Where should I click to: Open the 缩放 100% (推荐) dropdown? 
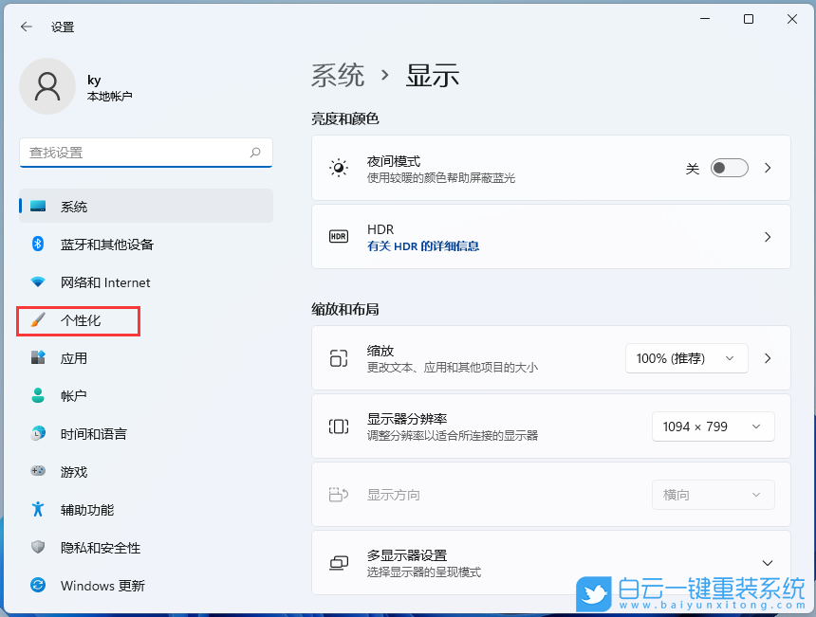coord(686,358)
